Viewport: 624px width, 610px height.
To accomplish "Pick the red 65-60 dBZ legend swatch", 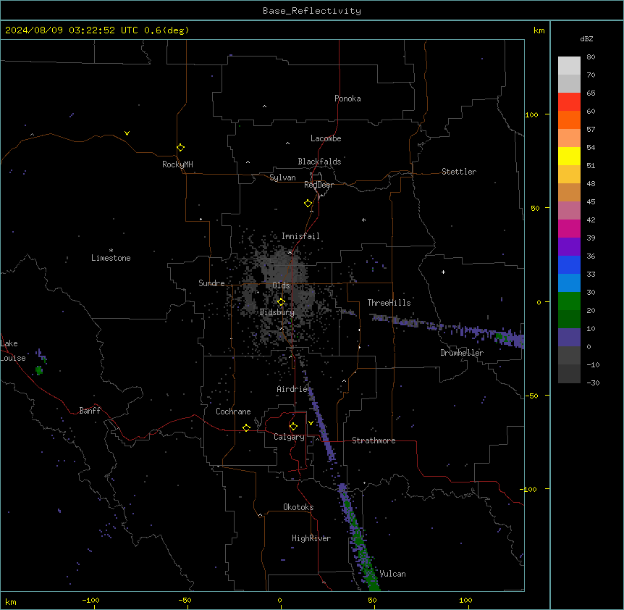I will click(569, 102).
